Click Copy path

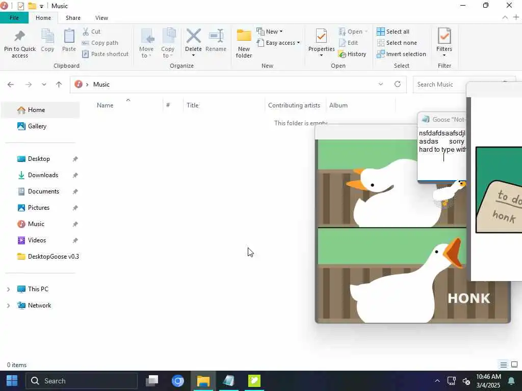click(100, 43)
